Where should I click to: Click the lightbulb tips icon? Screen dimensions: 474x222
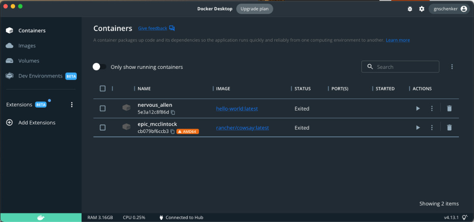465,217
